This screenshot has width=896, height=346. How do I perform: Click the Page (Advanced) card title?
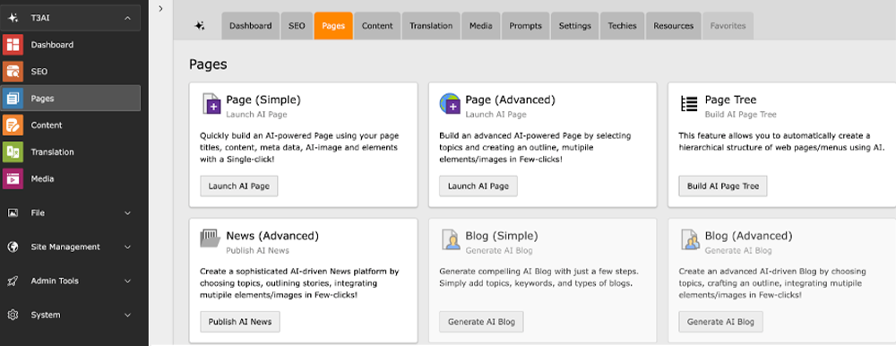click(x=511, y=99)
